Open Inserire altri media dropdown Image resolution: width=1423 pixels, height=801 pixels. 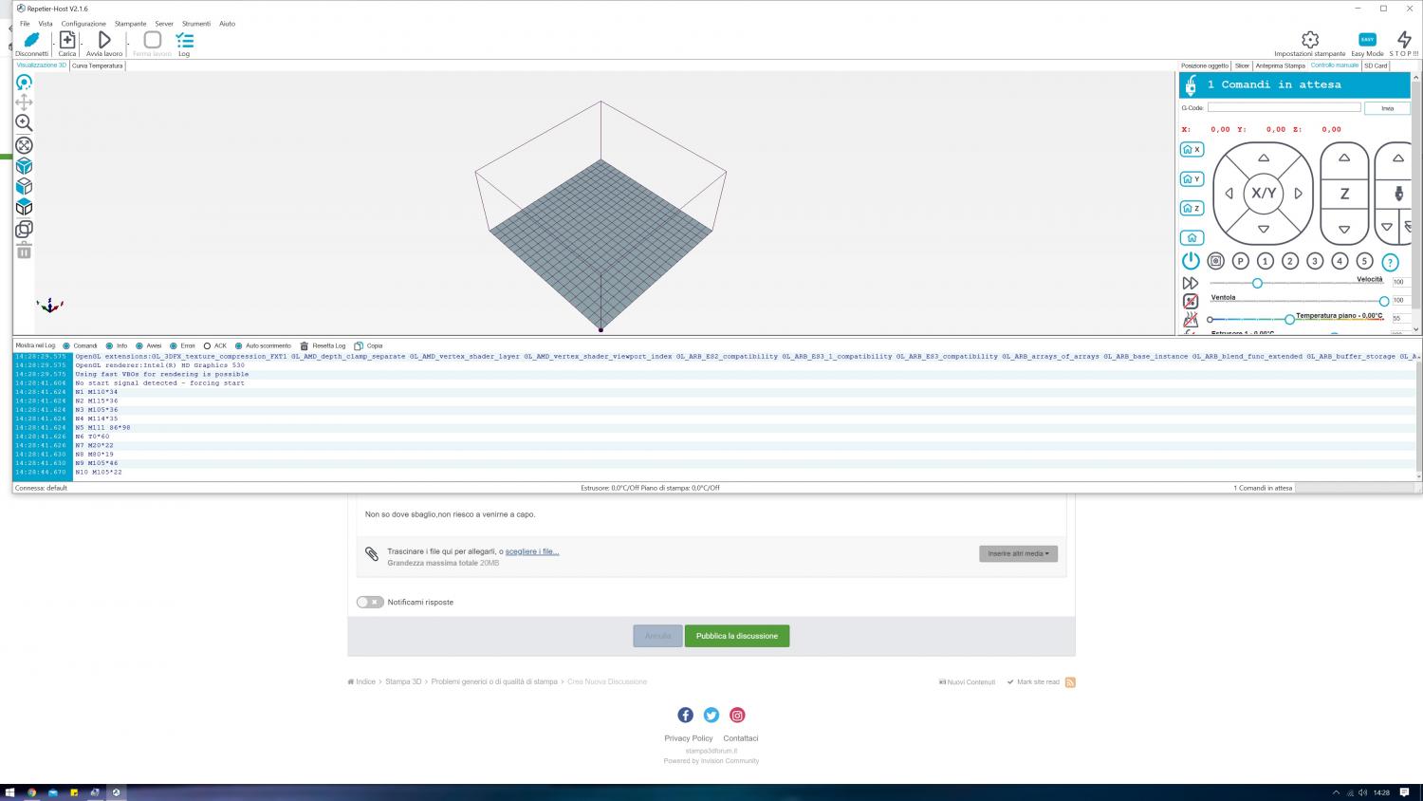[x=1018, y=553]
